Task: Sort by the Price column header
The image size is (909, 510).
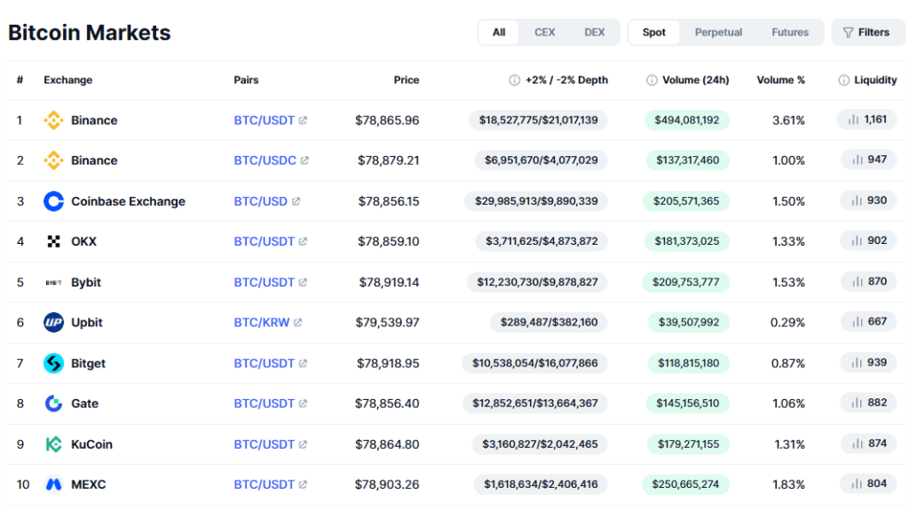Action: (407, 80)
